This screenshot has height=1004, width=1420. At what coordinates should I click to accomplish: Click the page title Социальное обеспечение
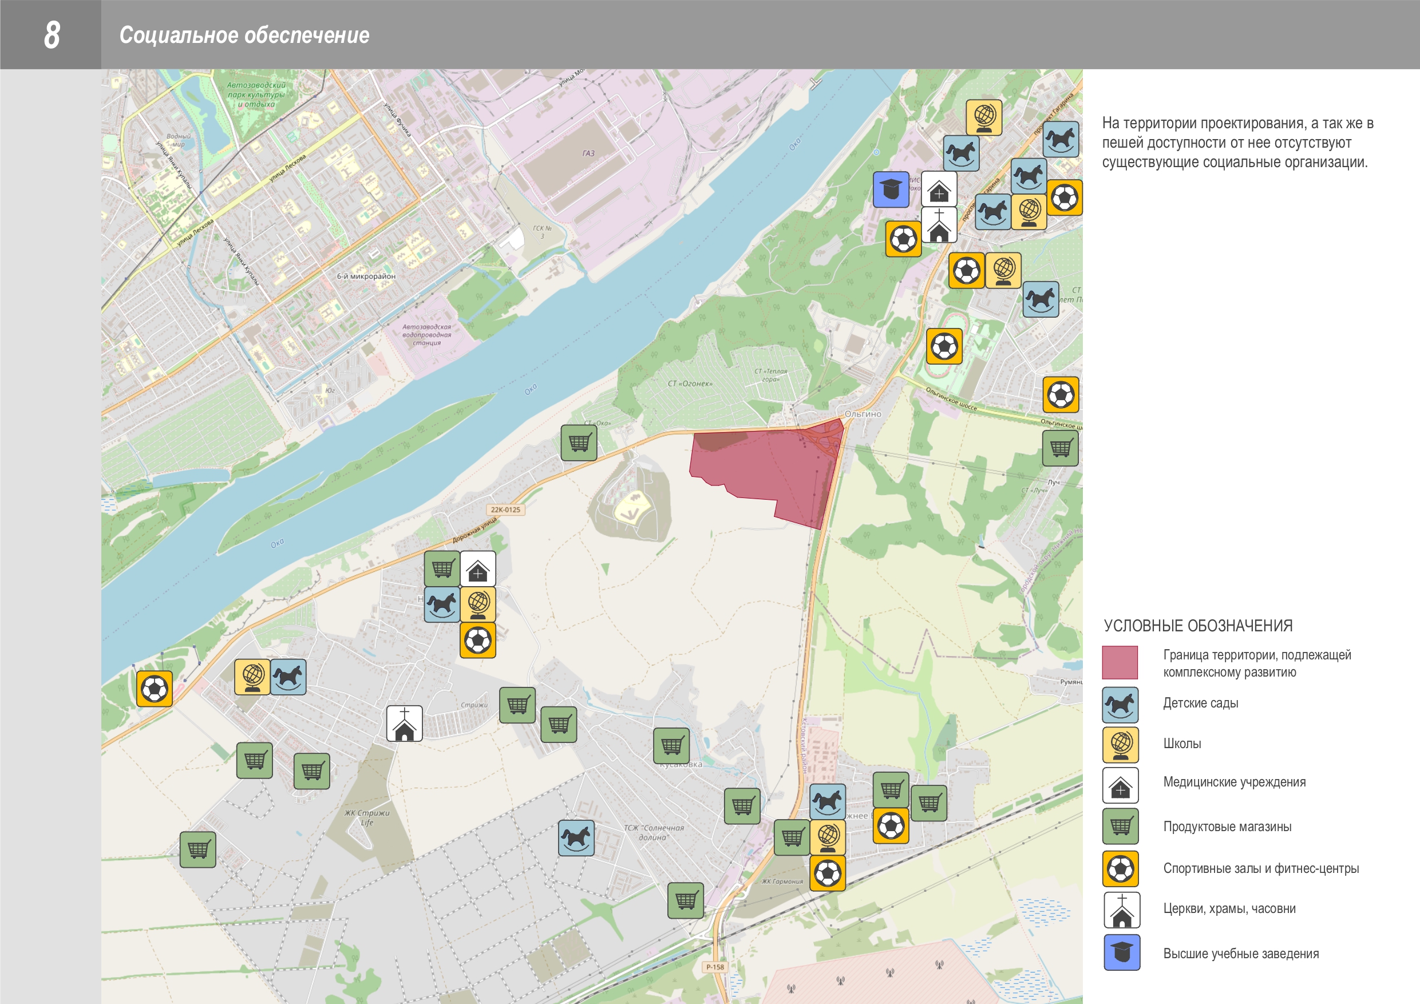point(244,35)
